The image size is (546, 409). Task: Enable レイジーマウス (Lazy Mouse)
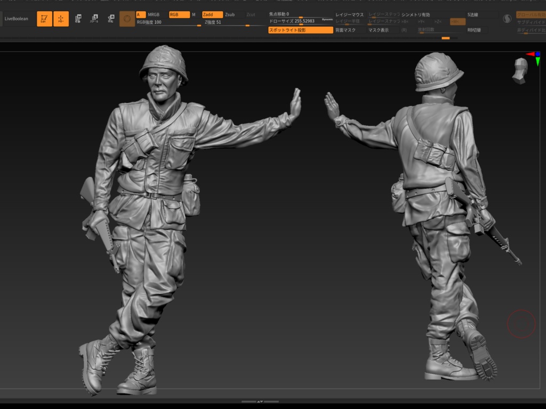[x=349, y=14]
